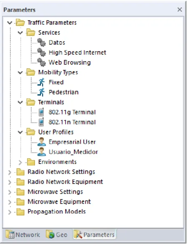Screen dimensions: 187x246
Task: Collapse the Services folder chevron
Action: (20, 32)
